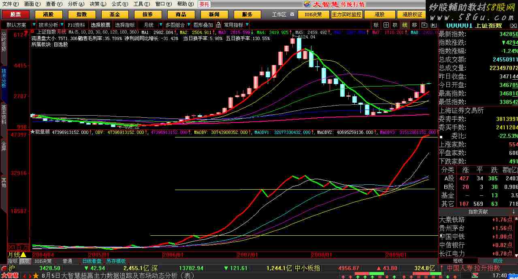Click the red square icon before 上证指数
518x279 pixels.
(x=32, y=31)
